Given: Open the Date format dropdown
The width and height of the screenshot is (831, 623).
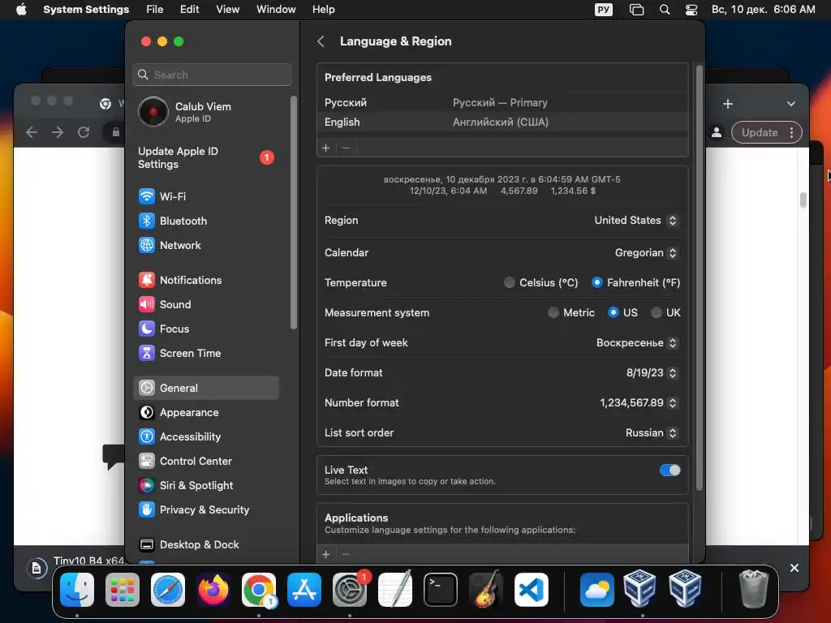Looking at the screenshot, I should 652,373.
